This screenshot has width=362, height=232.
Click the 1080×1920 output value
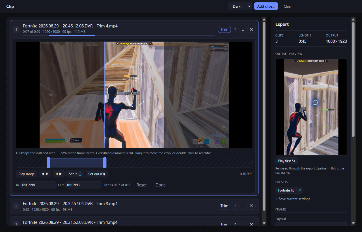click(x=336, y=41)
